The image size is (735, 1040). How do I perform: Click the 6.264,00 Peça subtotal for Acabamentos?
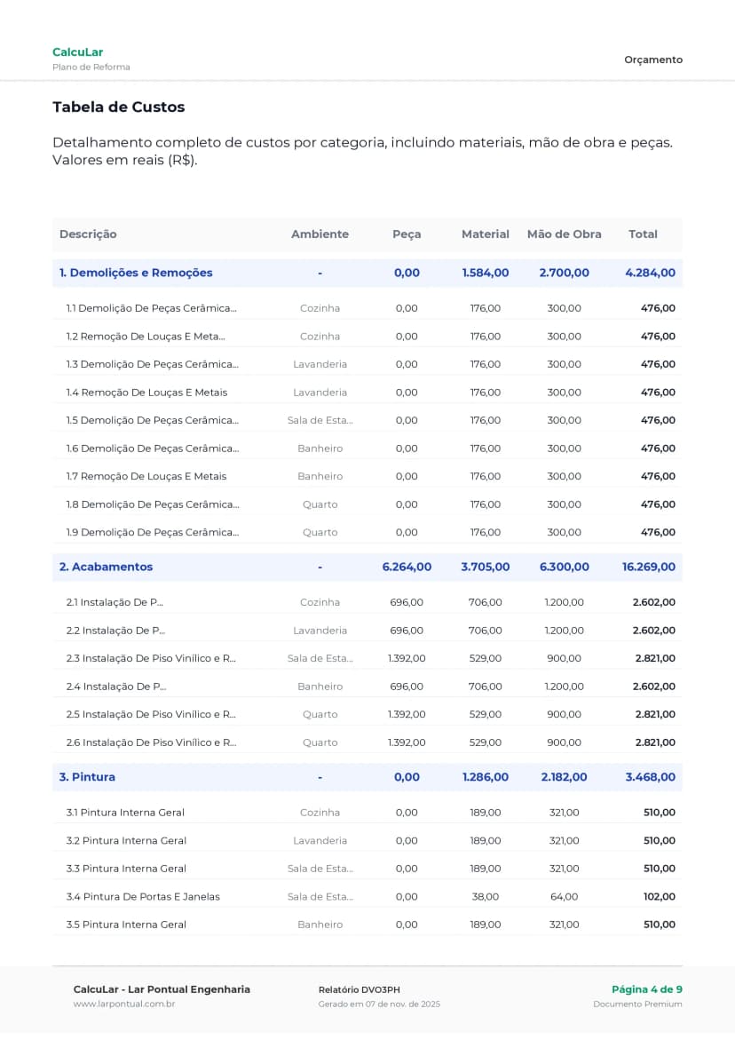click(407, 567)
